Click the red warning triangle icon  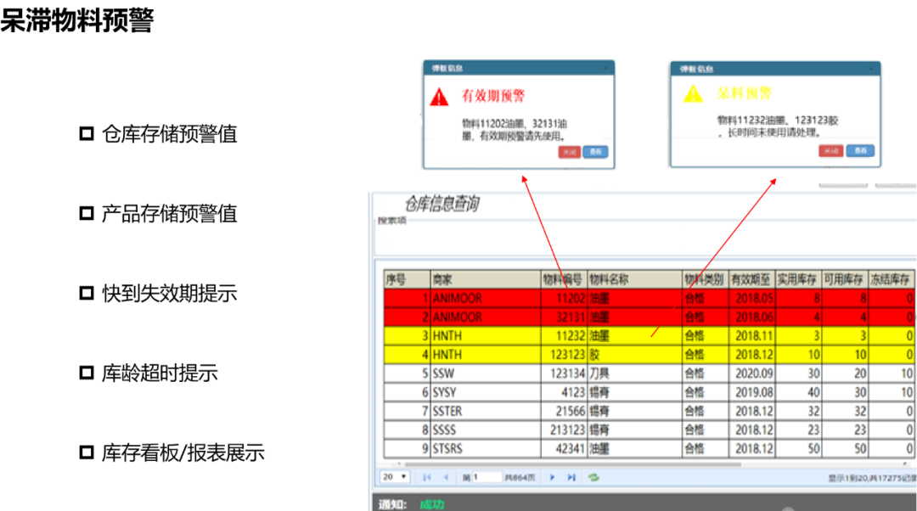click(x=439, y=97)
